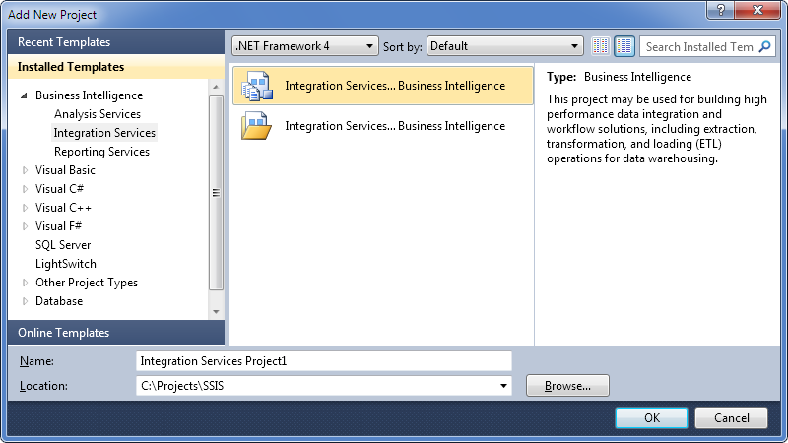Select the highlighted Integration Services project template icon

point(257,86)
